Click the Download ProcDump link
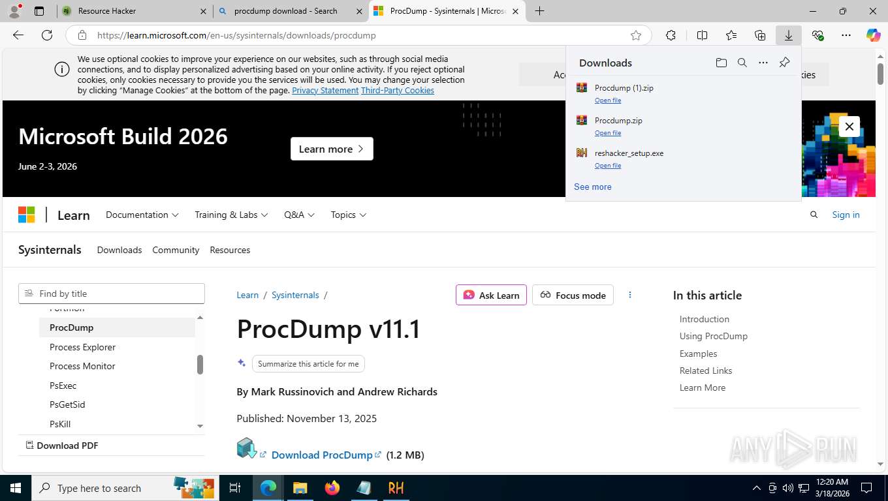 pos(326,455)
